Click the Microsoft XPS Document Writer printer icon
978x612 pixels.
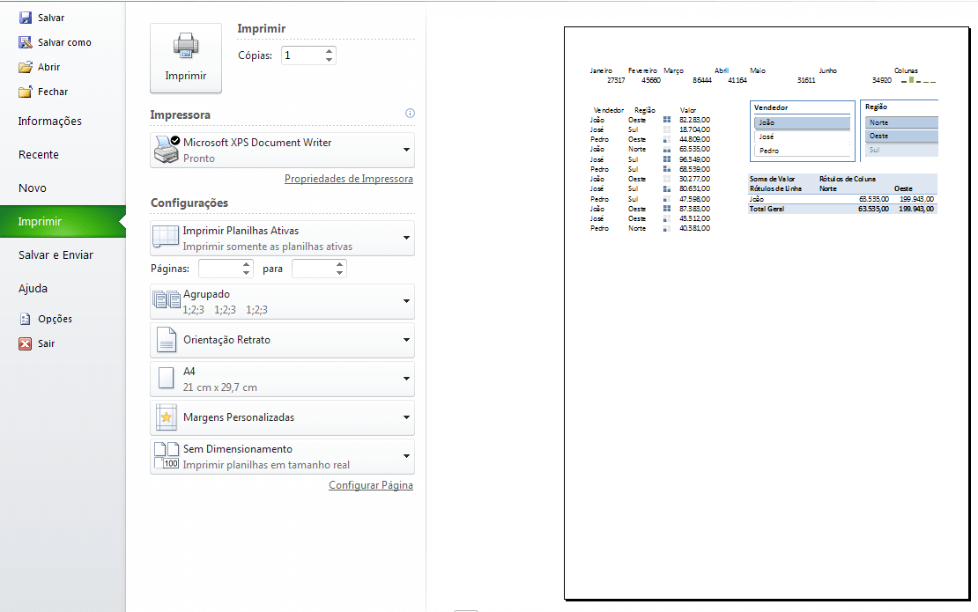[167, 150]
